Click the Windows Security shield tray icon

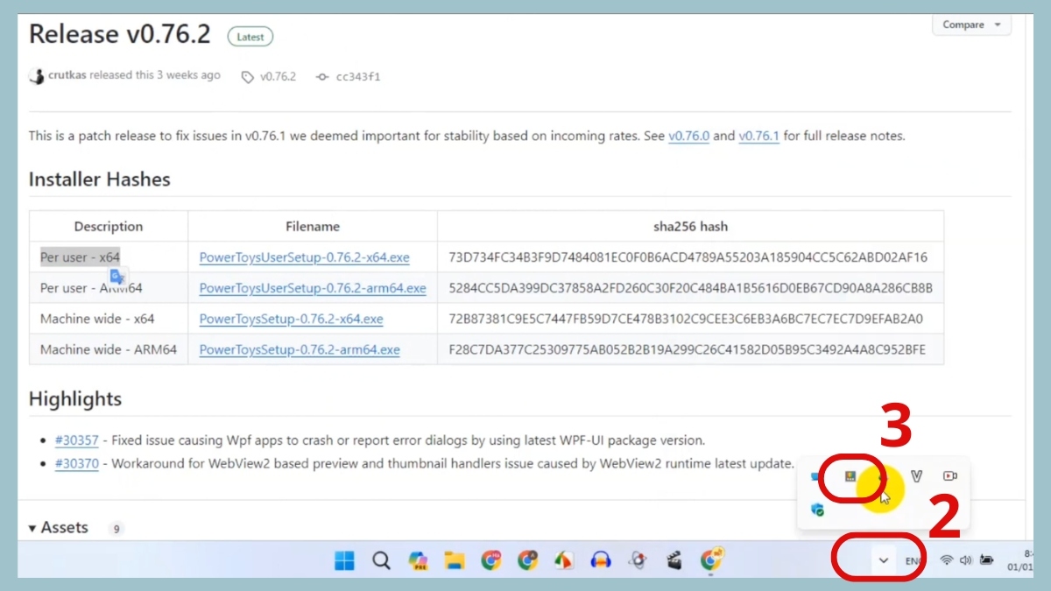coord(818,510)
